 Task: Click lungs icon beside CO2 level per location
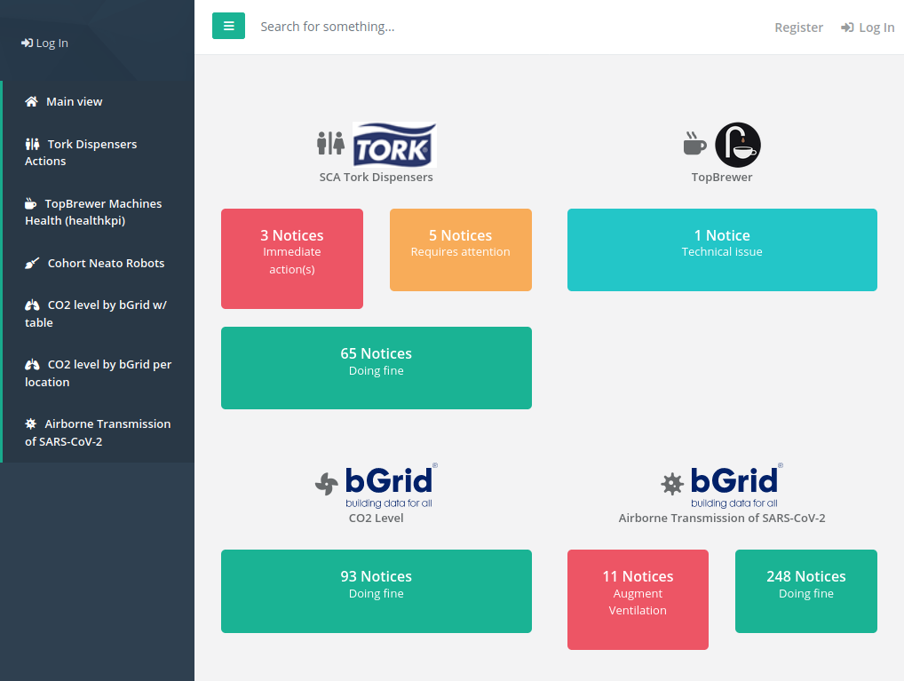pos(32,364)
